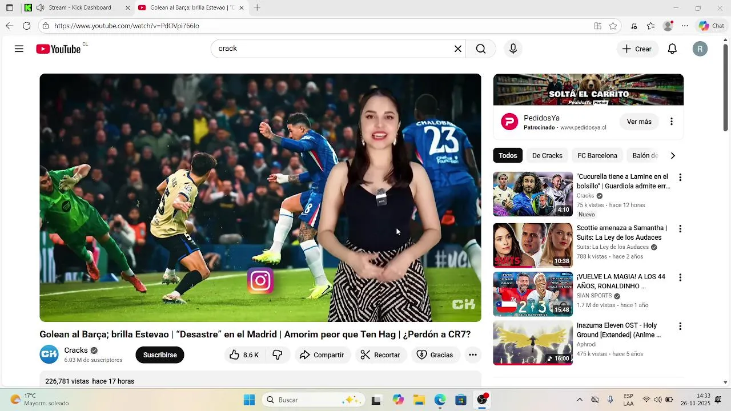The width and height of the screenshot is (731, 411).
Task: Open Microsoft Store from taskbar
Action: [x=461, y=400]
